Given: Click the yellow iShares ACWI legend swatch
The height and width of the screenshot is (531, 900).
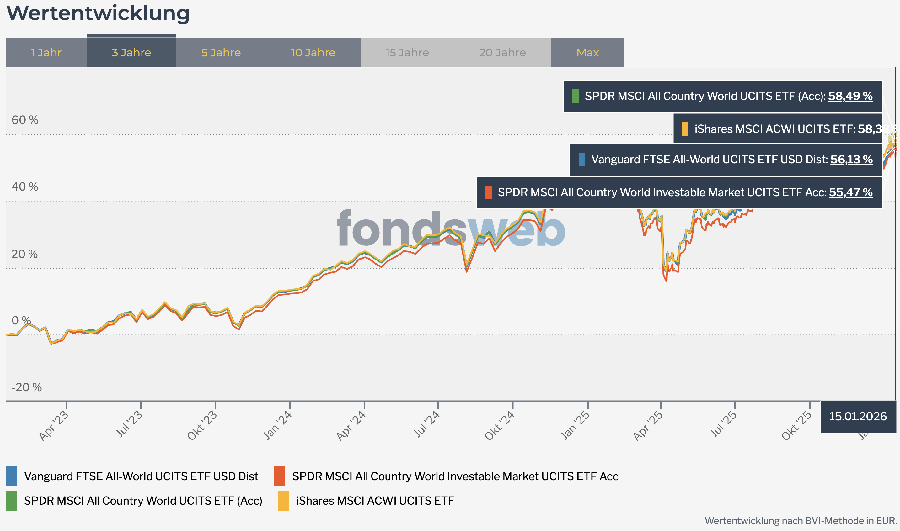Looking at the screenshot, I should pos(284,501).
